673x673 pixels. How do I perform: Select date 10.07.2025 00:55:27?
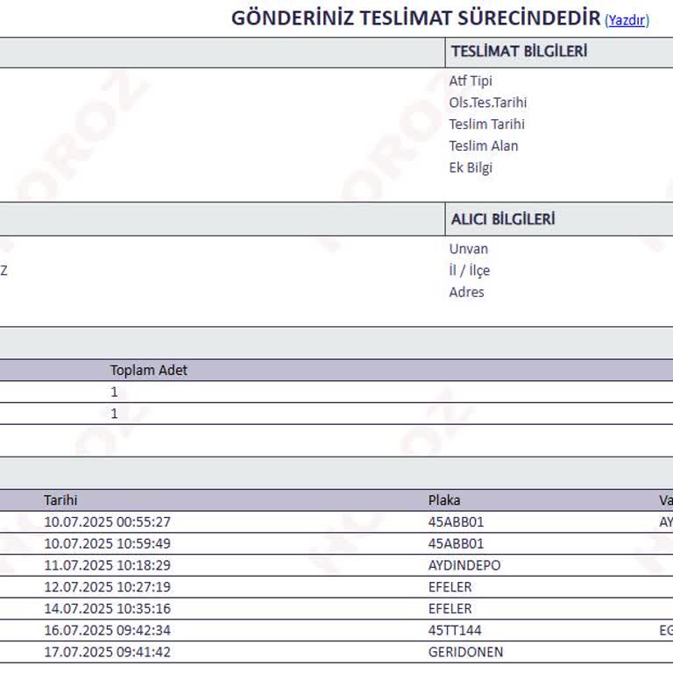click(x=107, y=522)
